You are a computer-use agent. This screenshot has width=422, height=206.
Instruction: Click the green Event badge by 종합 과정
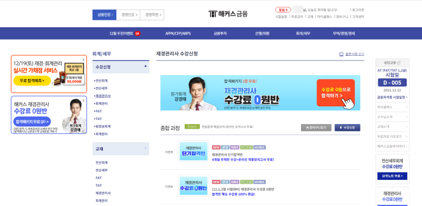pyautogui.click(x=192, y=126)
